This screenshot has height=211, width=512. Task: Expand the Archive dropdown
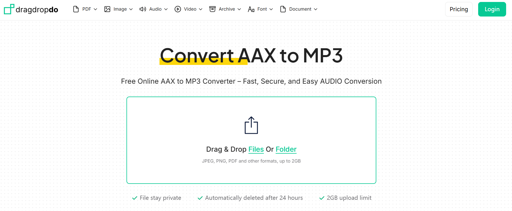coord(240,9)
